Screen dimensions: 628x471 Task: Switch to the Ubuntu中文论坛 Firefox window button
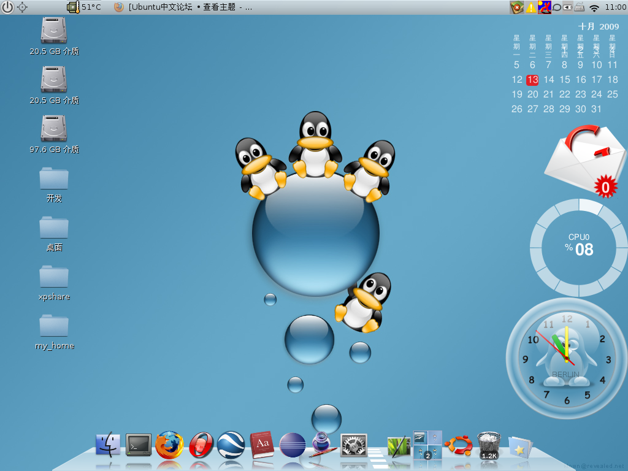(x=183, y=7)
